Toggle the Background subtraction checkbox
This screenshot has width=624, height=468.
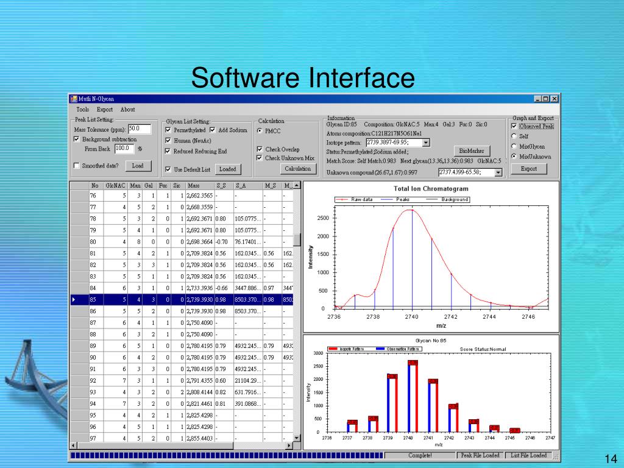click(x=77, y=140)
